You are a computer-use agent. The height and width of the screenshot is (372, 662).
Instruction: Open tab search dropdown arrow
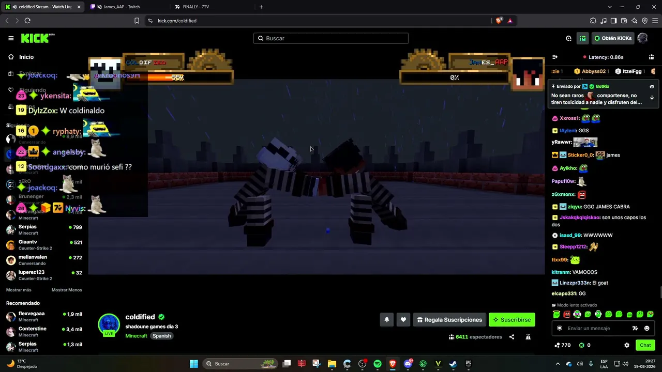[x=610, y=7]
